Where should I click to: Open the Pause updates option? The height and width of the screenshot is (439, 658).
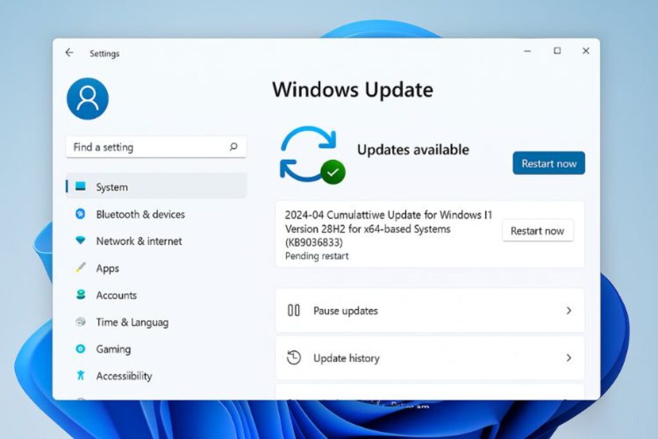(430, 310)
